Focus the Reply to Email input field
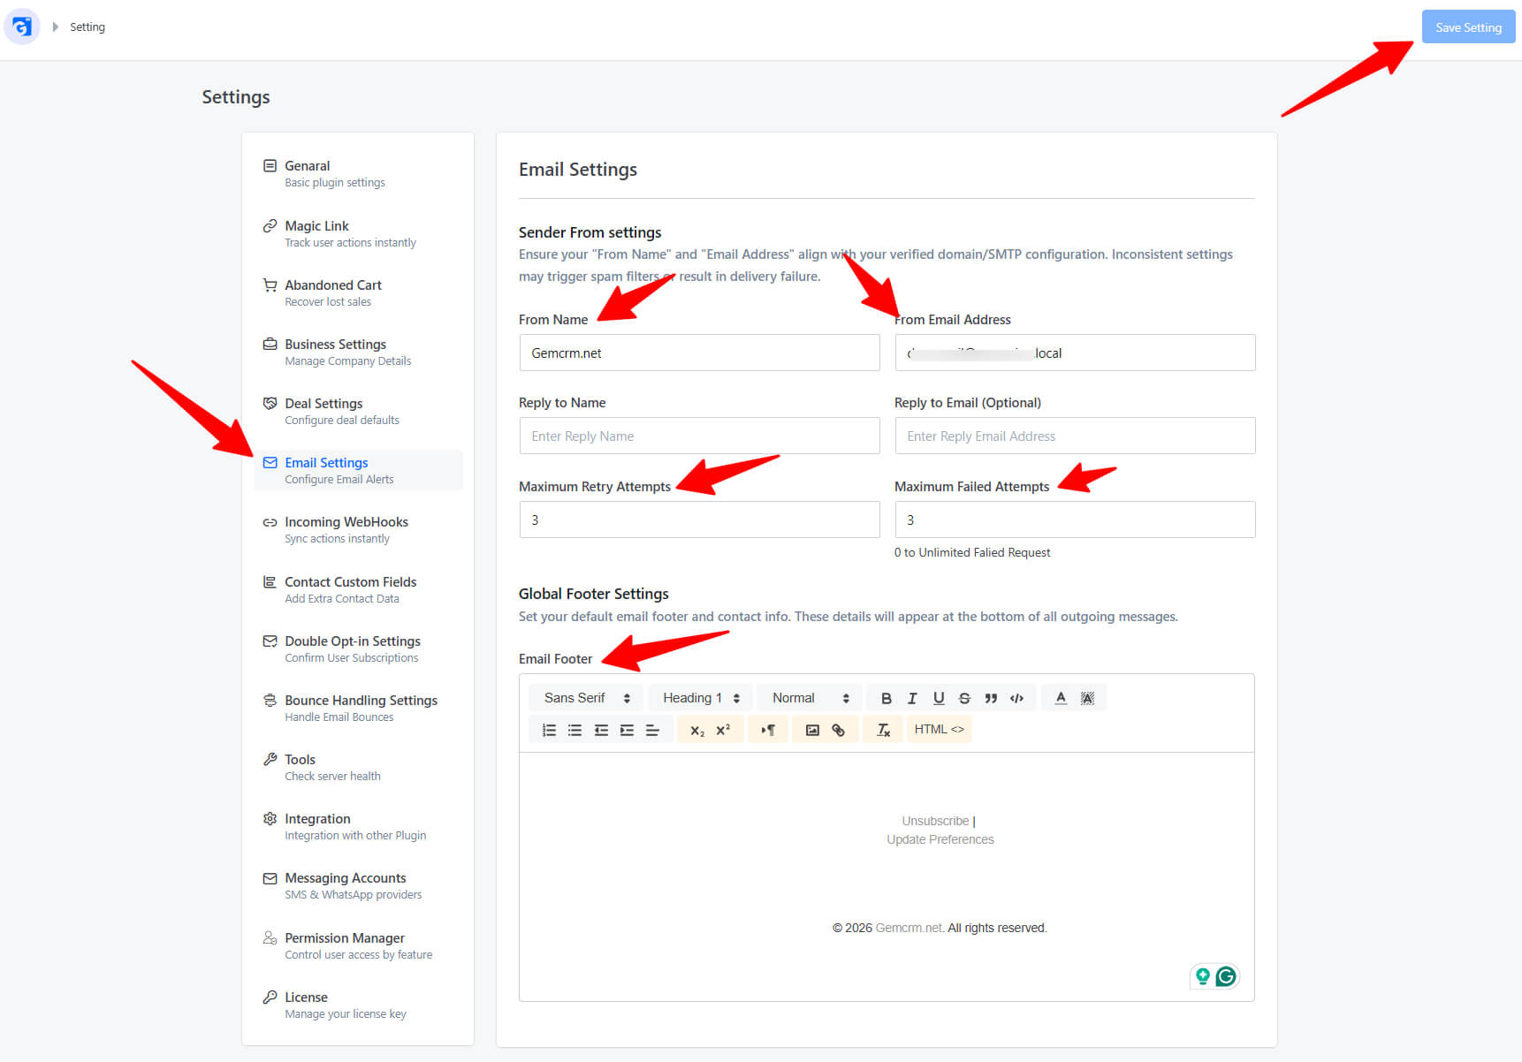 click(x=1075, y=436)
